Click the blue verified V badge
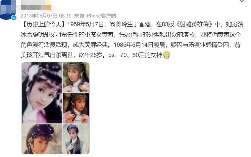 (14, 17)
